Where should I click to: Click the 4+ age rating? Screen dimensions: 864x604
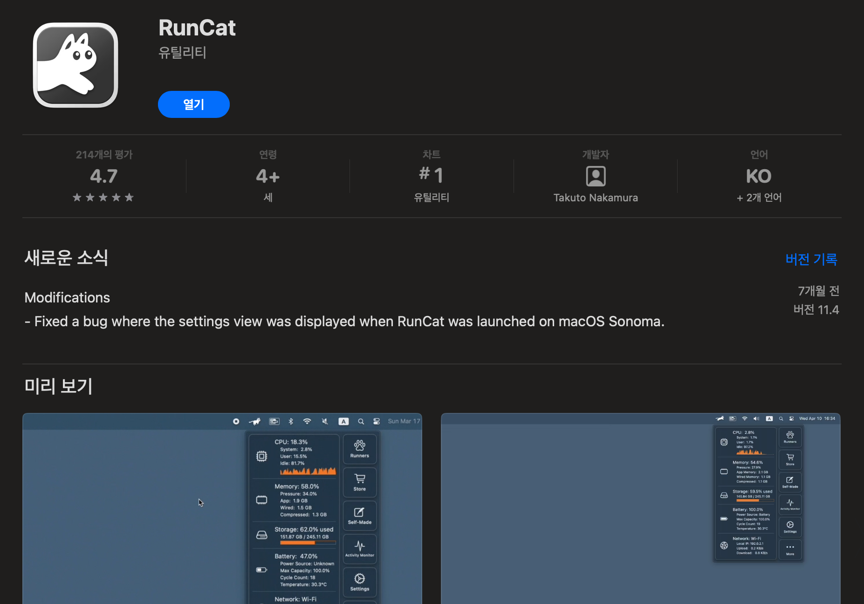pos(267,176)
